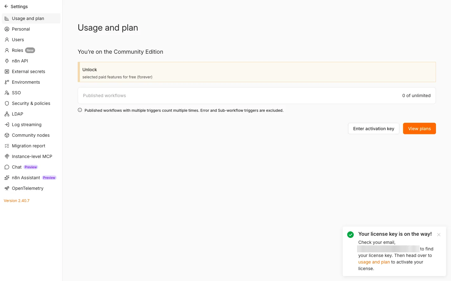Click the Roles person icon
Viewport: 451px width, 281px height.
7,50
